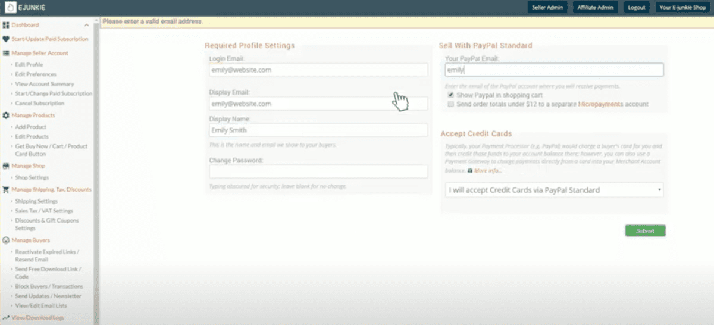Click the shopping cart icon for Shipping, Tax
Screen dimensions: 714x325
pyautogui.click(x=6, y=190)
